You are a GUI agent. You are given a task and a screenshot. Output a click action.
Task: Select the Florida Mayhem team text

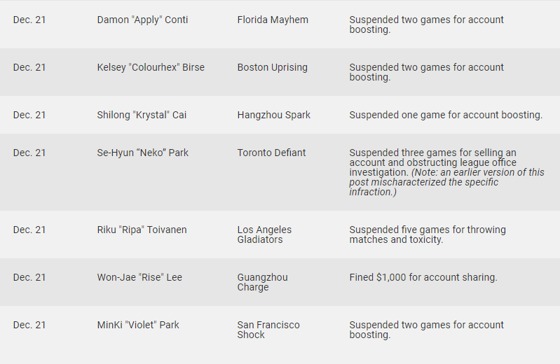tap(273, 20)
